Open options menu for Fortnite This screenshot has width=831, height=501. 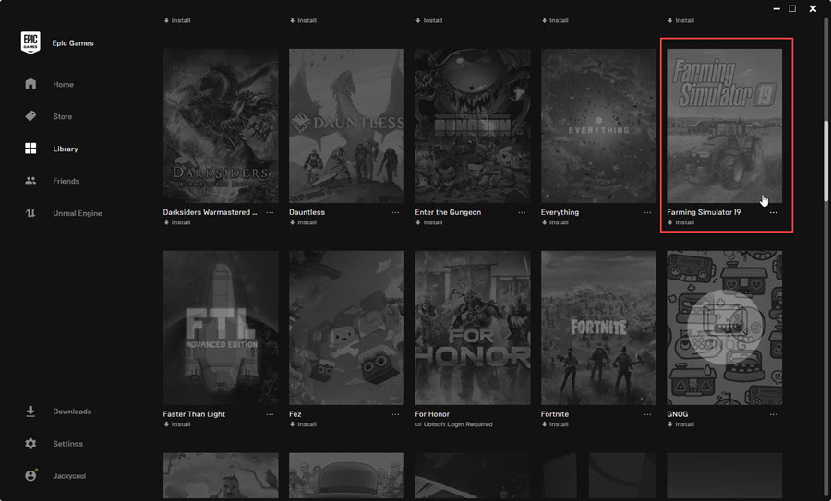pyautogui.click(x=647, y=414)
